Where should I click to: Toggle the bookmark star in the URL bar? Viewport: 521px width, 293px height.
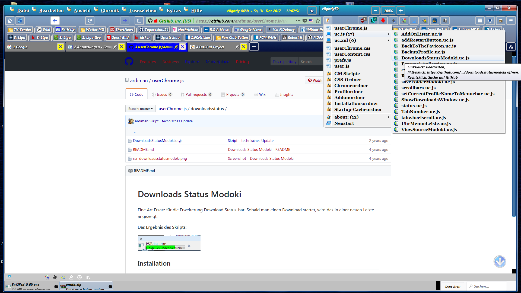[318, 21]
